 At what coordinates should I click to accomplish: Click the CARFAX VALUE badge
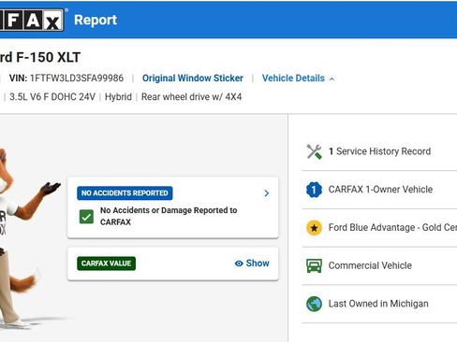pos(106,264)
